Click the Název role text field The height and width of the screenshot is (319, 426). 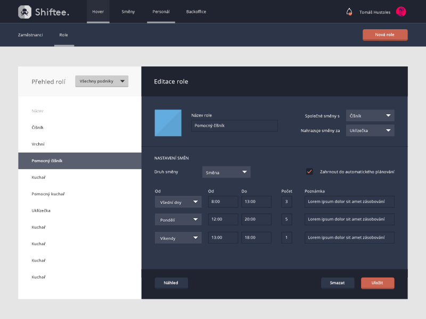click(234, 125)
